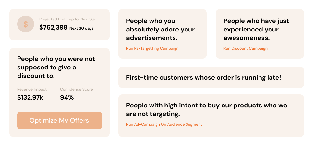The image size is (313, 149).
Task: Follow Run Ad-Campaign On Audience Segment link
Action: [164, 124]
